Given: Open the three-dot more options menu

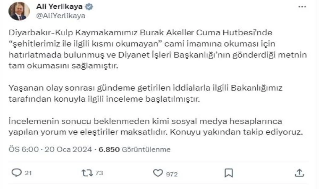Looking at the screenshot, I should click(x=302, y=7).
